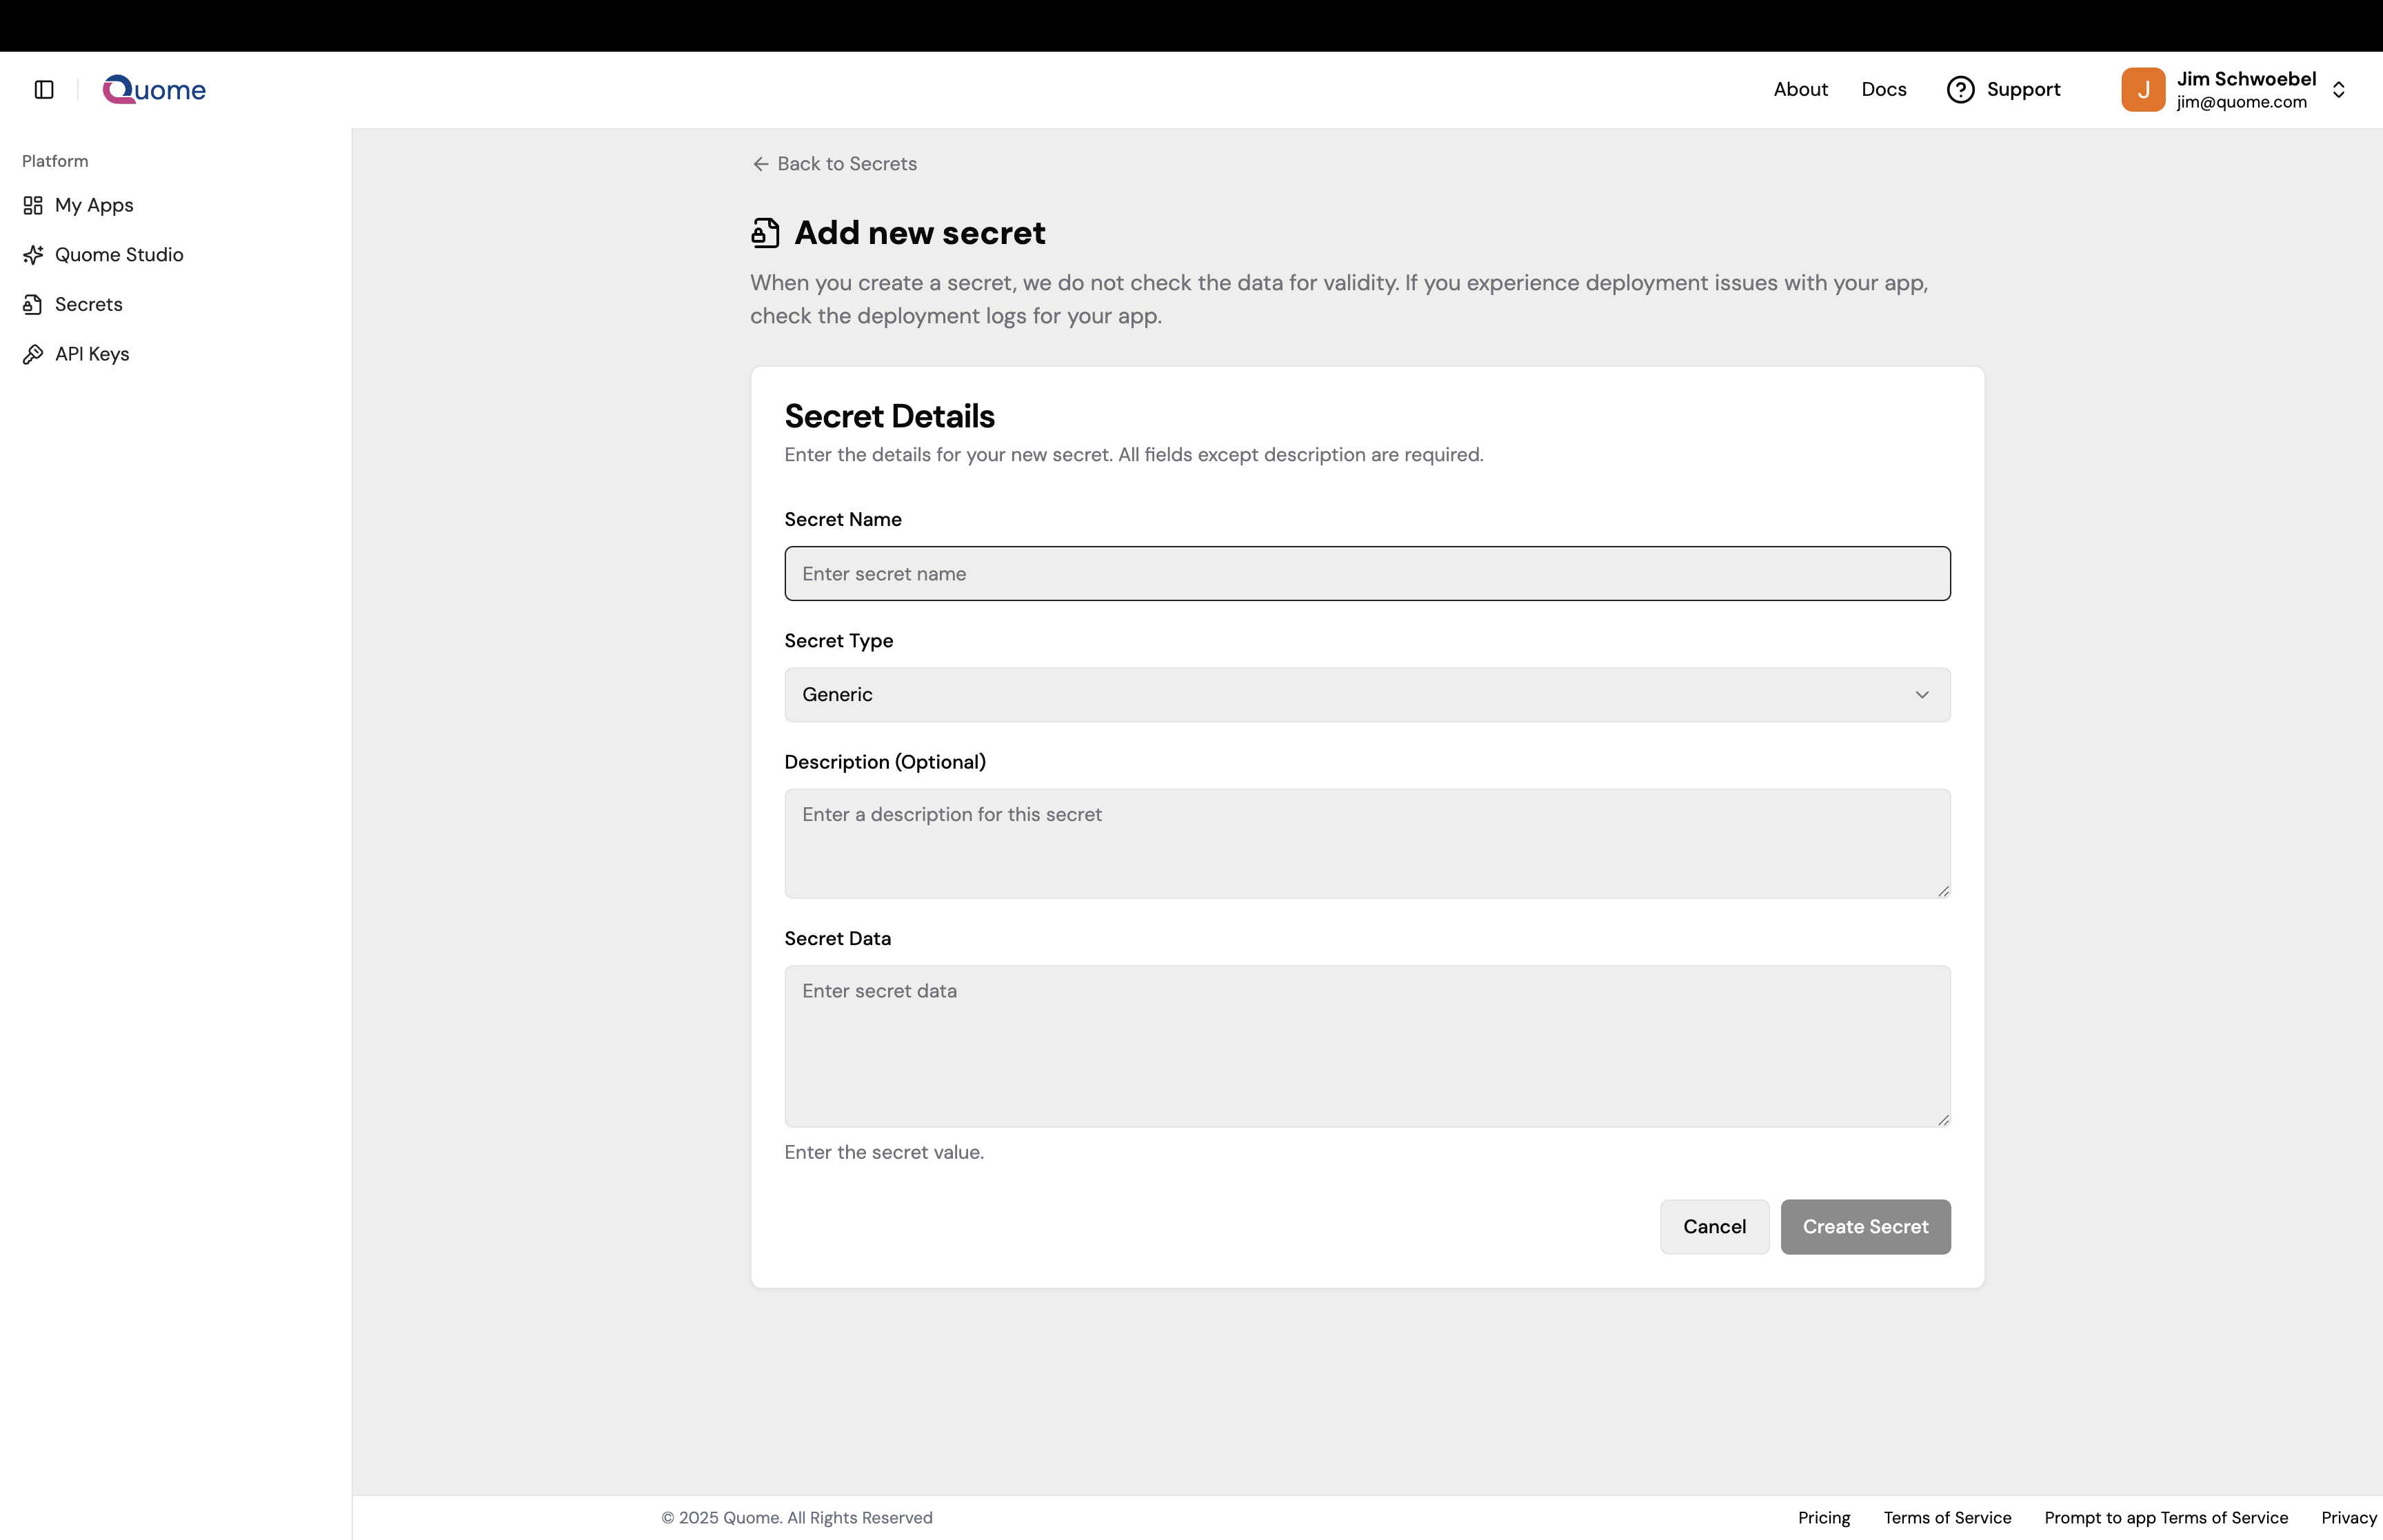
Task: Open the Docs page
Action: [x=1884, y=89]
